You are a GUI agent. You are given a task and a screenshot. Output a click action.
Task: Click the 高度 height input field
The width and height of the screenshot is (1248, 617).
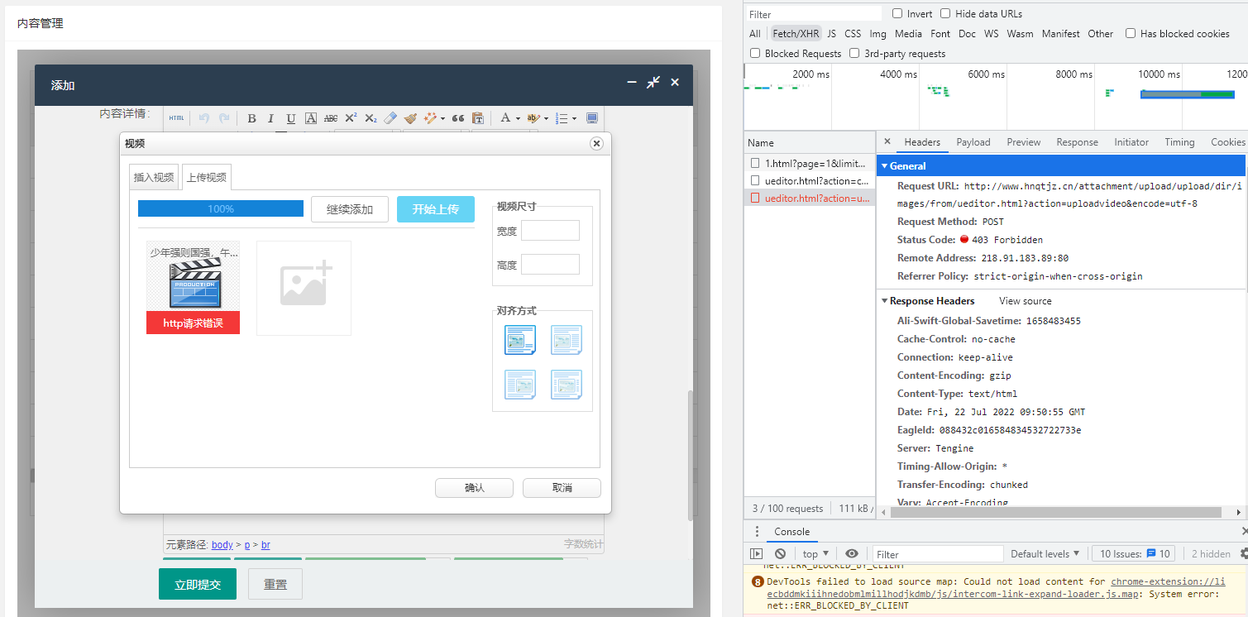coord(550,265)
